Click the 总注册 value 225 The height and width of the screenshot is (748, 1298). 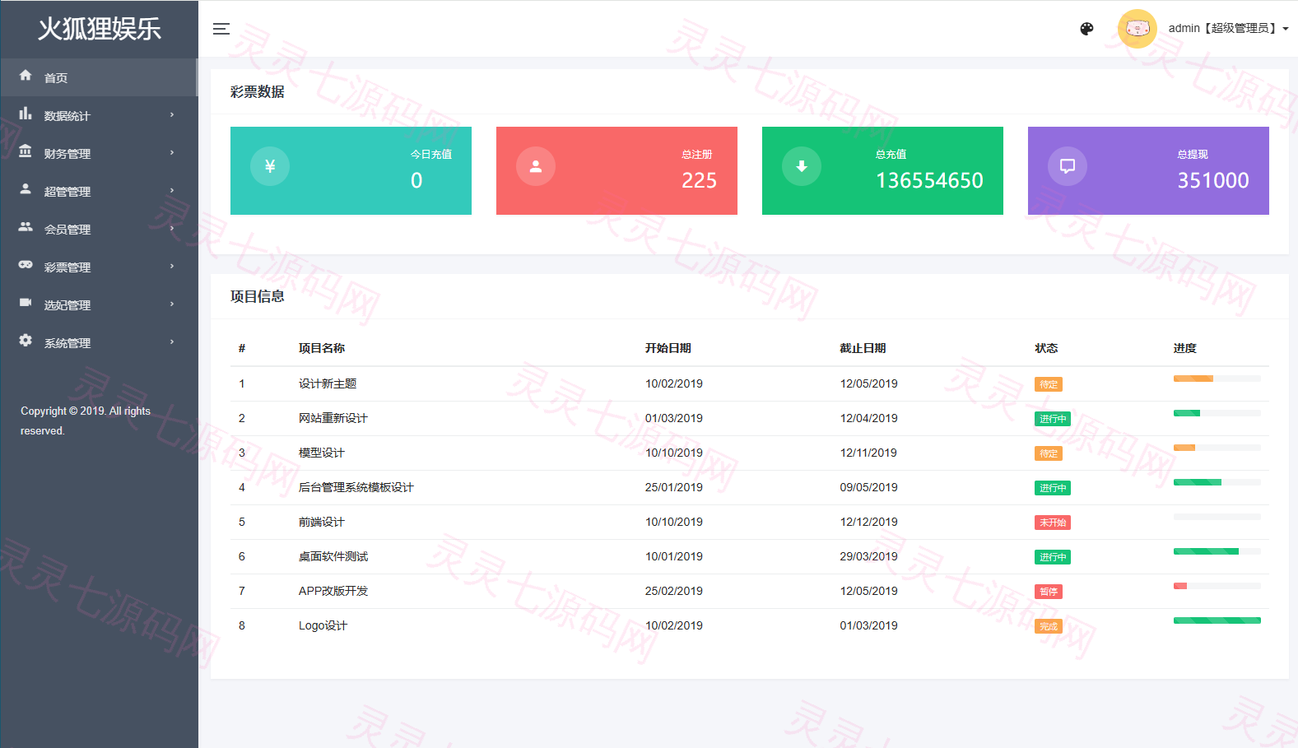click(699, 180)
